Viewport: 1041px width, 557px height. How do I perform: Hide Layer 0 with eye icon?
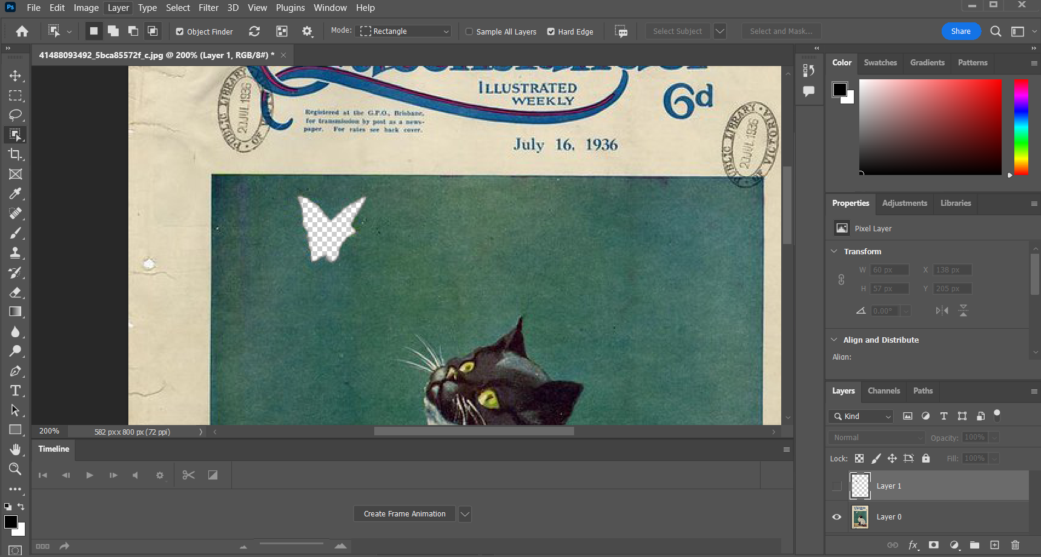837,517
